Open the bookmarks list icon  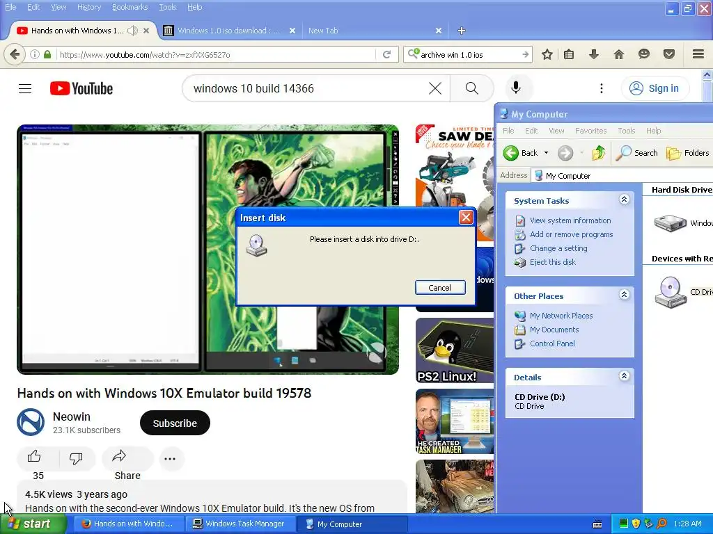click(568, 54)
